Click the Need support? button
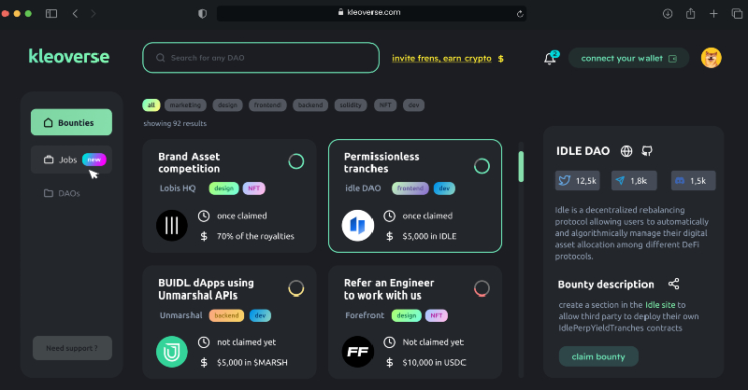The image size is (748, 390). pos(72,348)
